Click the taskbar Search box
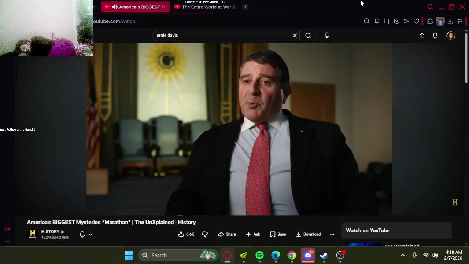Screen dimensions: 469x264 coord(178,256)
